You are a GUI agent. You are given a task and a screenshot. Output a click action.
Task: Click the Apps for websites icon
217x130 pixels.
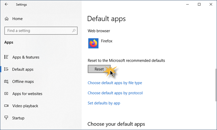point(6,94)
